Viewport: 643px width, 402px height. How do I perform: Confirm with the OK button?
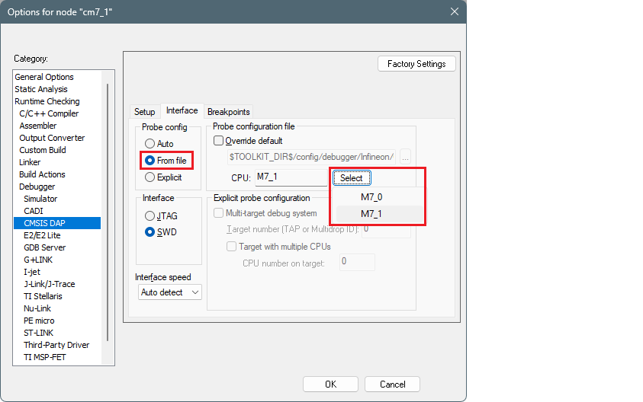click(x=330, y=384)
